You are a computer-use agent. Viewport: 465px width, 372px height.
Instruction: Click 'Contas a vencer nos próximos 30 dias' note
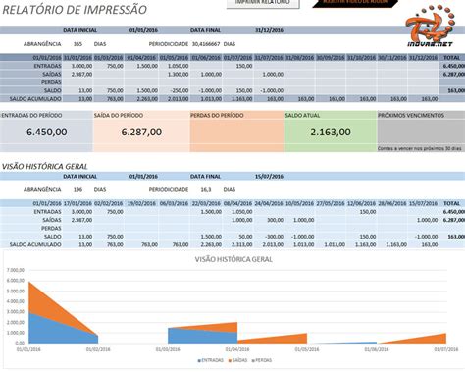pyautogui.click(x=420, y=148)
